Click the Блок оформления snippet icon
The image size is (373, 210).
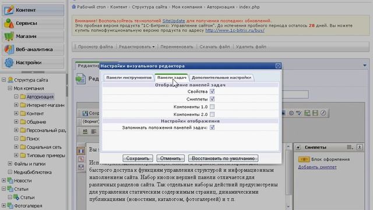tap(304, 159)
